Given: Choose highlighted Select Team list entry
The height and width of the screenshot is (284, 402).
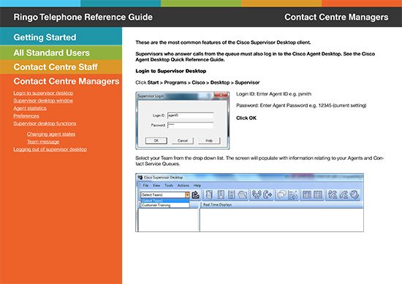Looking at the screenshot, I should pyautogui.click(x=165, y=201).
